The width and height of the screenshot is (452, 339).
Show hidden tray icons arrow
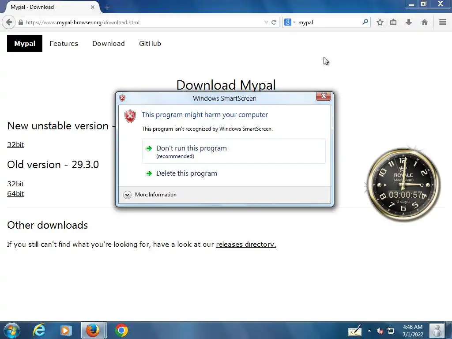pyautogui.click(x=369, y=331)
